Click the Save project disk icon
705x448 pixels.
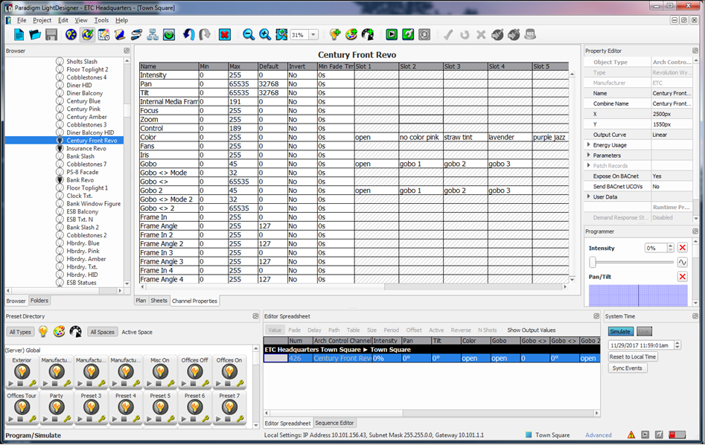51,35
